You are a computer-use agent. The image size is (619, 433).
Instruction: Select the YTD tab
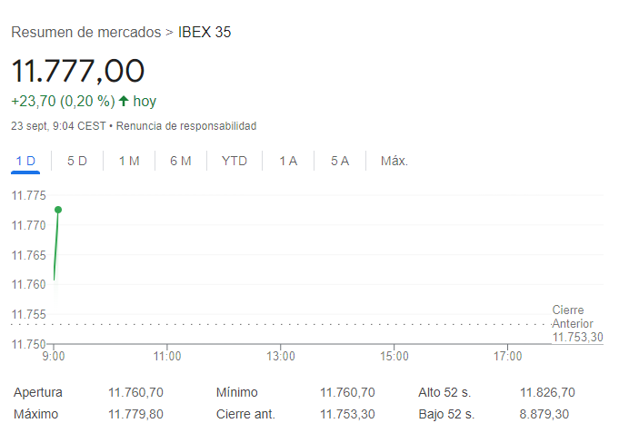(x=235, y=161)
